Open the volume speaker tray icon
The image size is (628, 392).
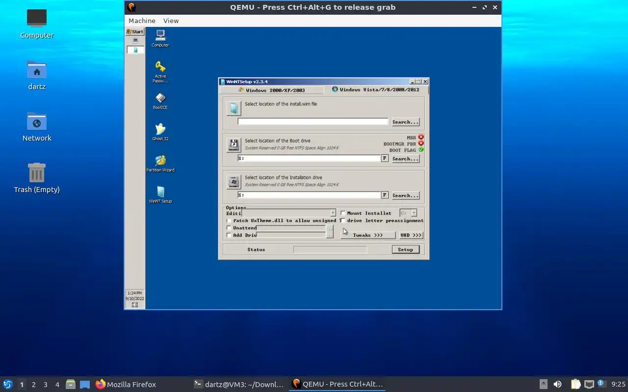[557, 384]
